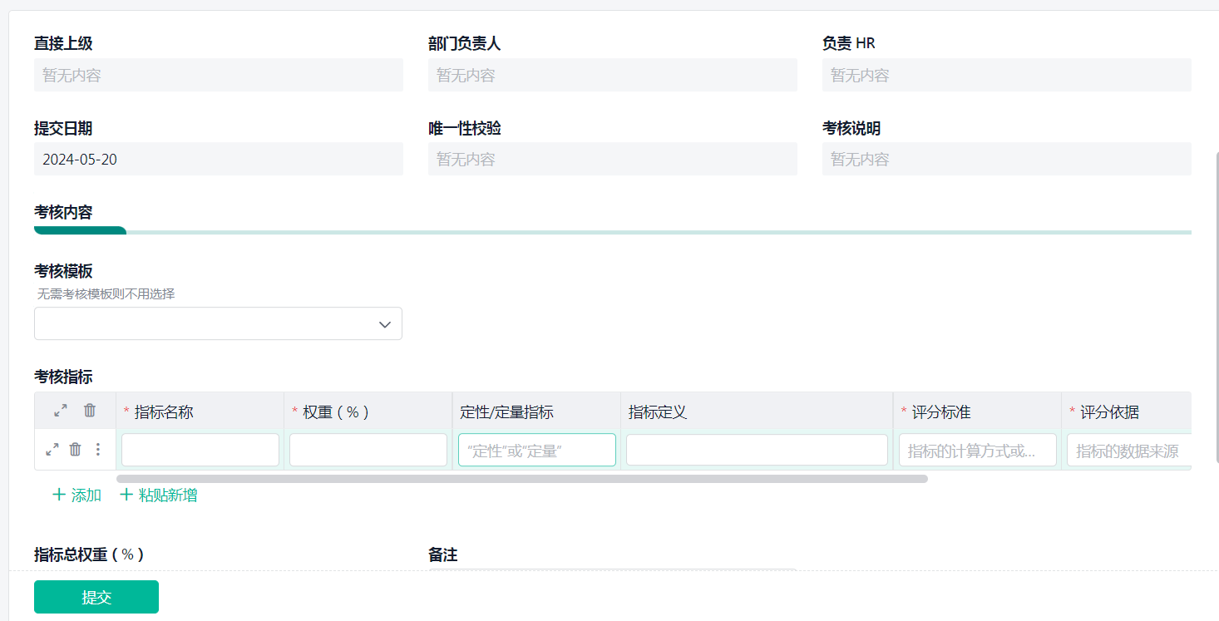The width and height of the screenshot is (1219, 621).
Task: Click the 指标总权重（%） label
Action: (89, 554)
